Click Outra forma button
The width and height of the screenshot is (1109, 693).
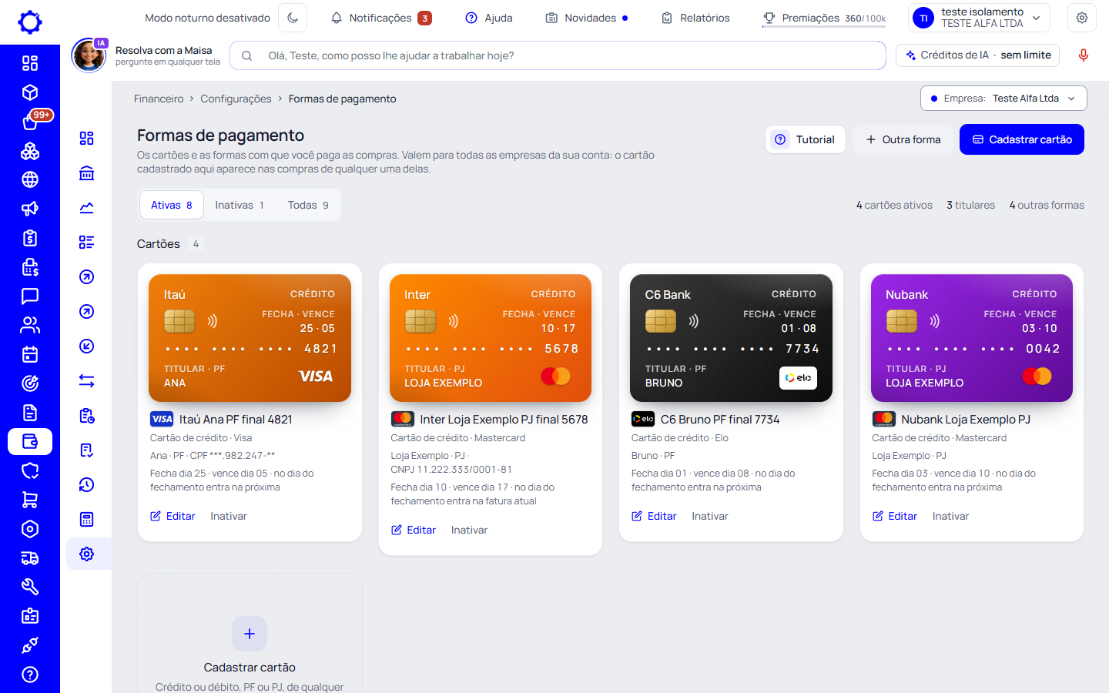[x=903, y=139]
